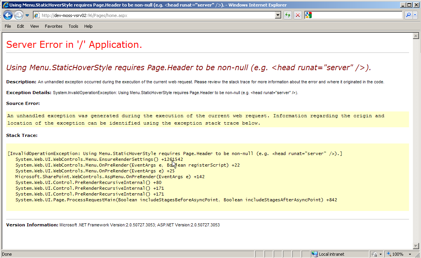421x258 pixels.
Task: Click the Internet Explorer title bar icon
Action: pos(5,5)
